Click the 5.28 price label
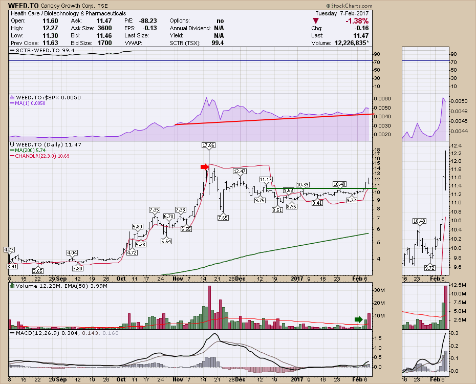This screenshot has width=476, height=384. (x=141, y=244)
